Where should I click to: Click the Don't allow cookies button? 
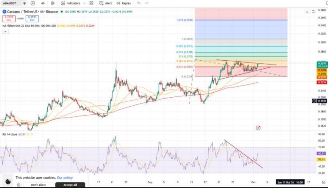tap(38, 185)
